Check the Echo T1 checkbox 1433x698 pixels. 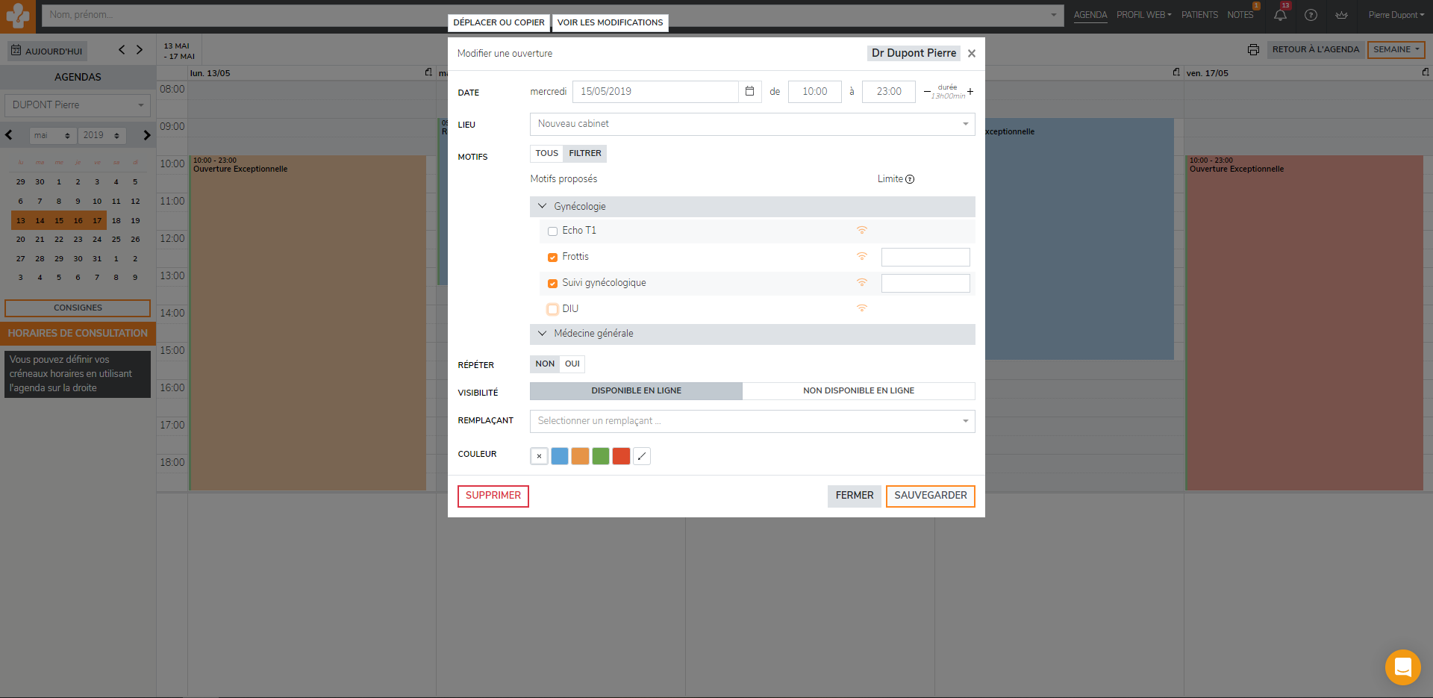click(x=552, y=231)
